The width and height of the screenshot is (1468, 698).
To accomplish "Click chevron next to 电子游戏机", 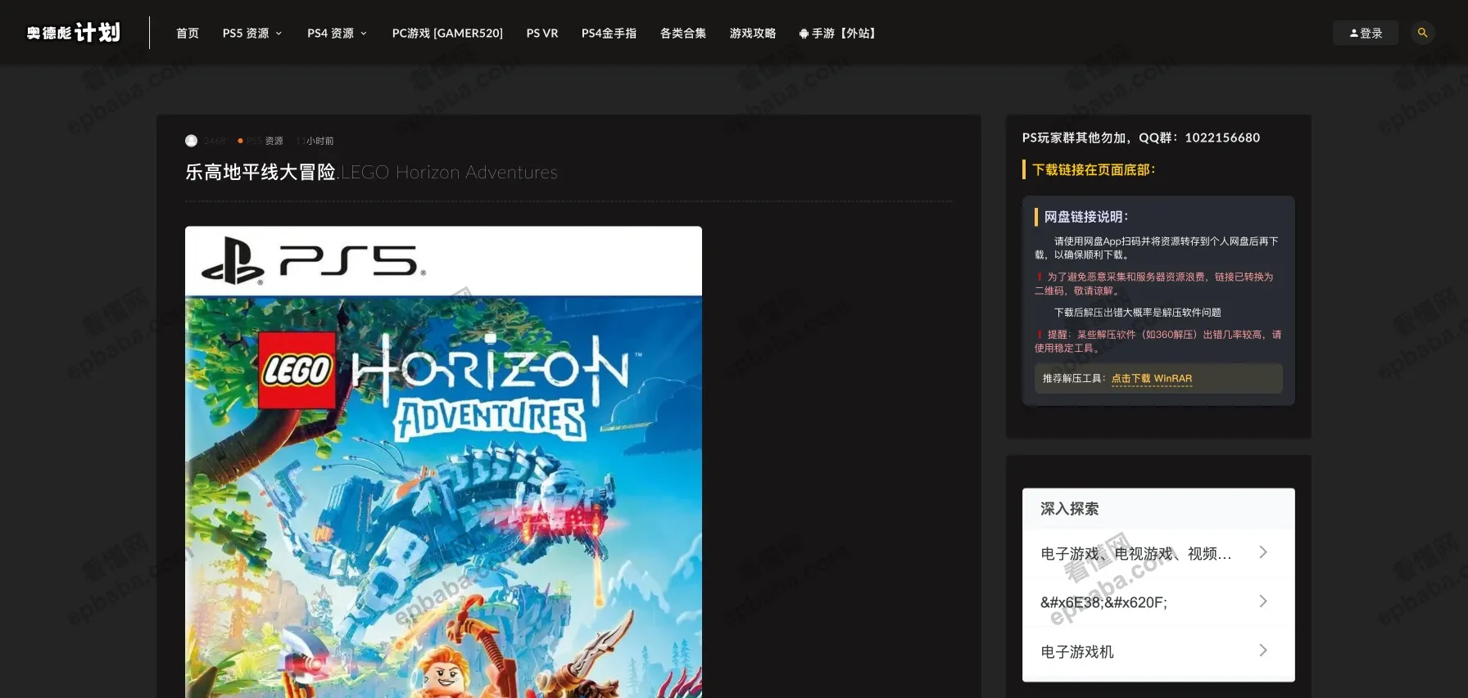I will (x=1263, y=651).
